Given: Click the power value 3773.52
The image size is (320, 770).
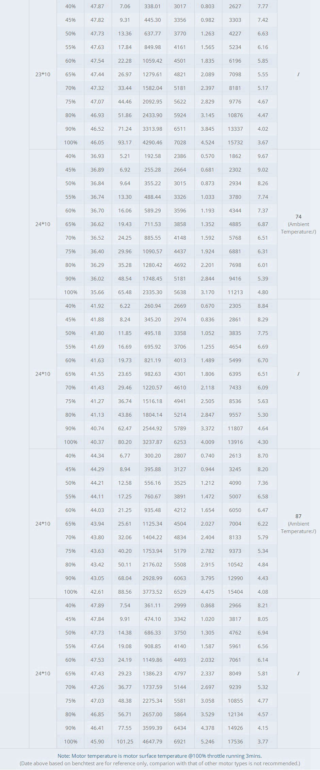Looking at the screenshot, I should tap(153, 592).
